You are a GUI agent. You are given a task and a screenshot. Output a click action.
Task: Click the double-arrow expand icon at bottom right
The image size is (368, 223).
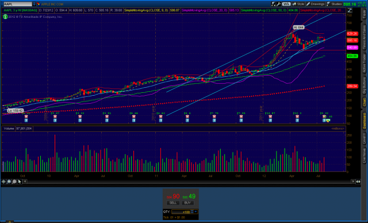pyautogui.click(x=358, y=181)
